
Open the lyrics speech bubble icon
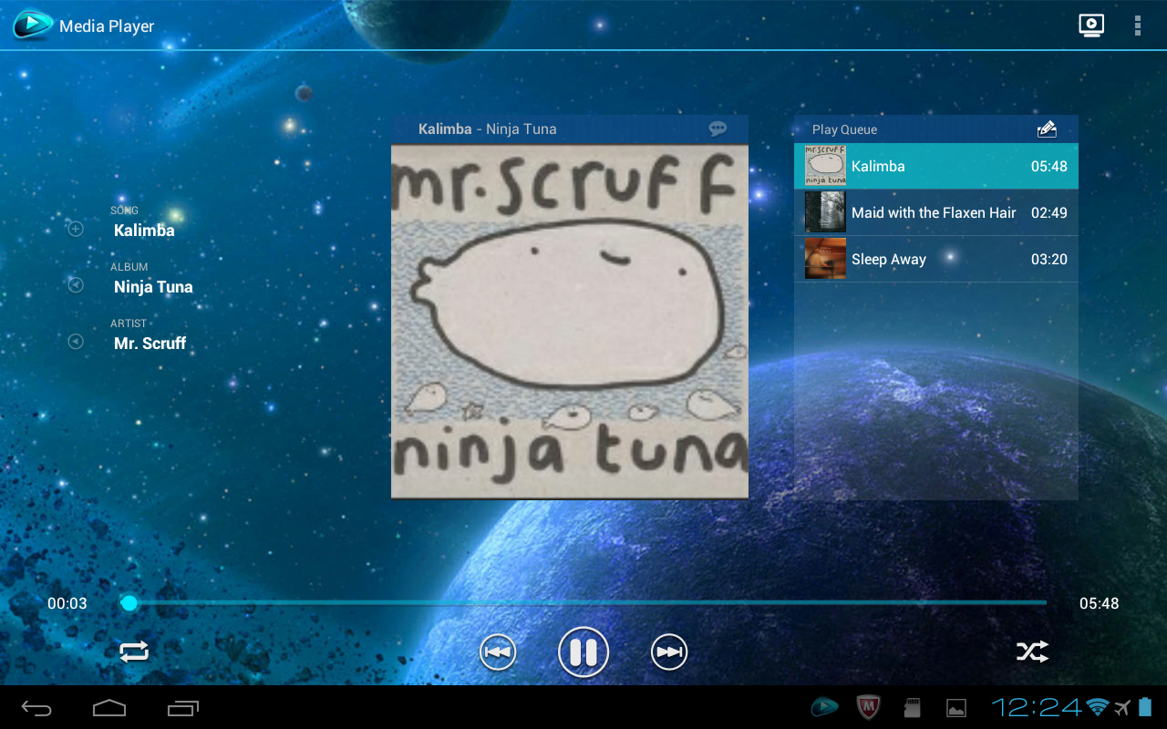718,128
